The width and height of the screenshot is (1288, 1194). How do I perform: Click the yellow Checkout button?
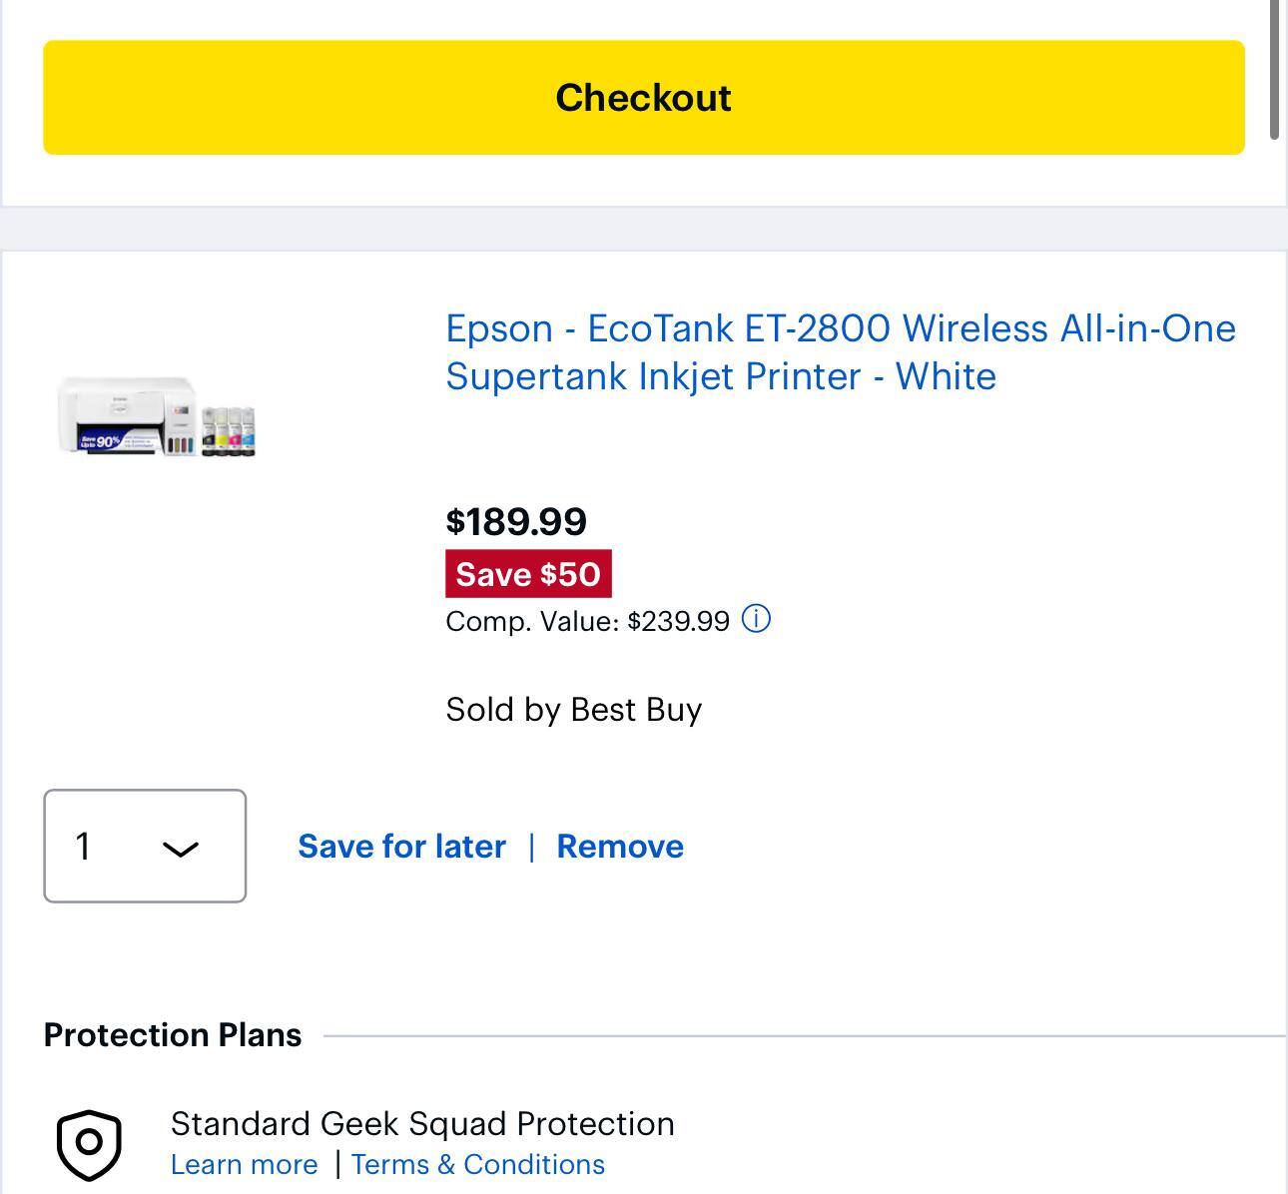[644, 98]
